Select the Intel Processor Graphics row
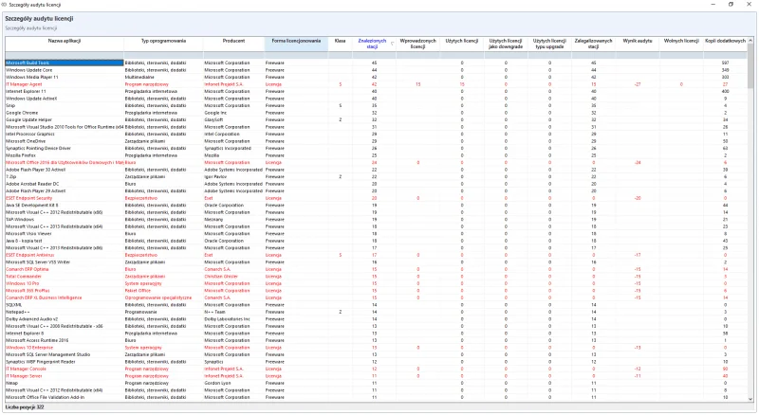This screenshot has height=415, width=759. point(376,134)
